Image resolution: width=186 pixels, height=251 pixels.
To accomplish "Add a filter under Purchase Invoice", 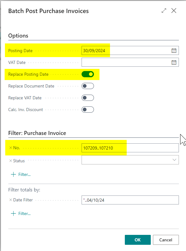I will (x=21, y=174).
